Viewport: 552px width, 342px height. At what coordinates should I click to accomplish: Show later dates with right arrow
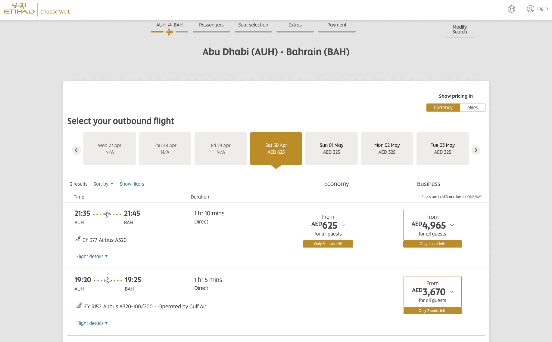(x=476, y=150)
